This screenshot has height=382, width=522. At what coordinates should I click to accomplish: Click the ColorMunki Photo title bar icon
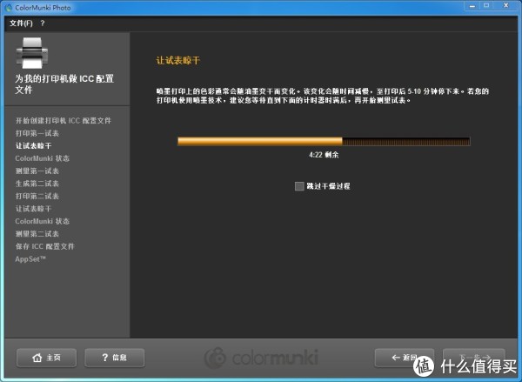(x=9, y=7)
